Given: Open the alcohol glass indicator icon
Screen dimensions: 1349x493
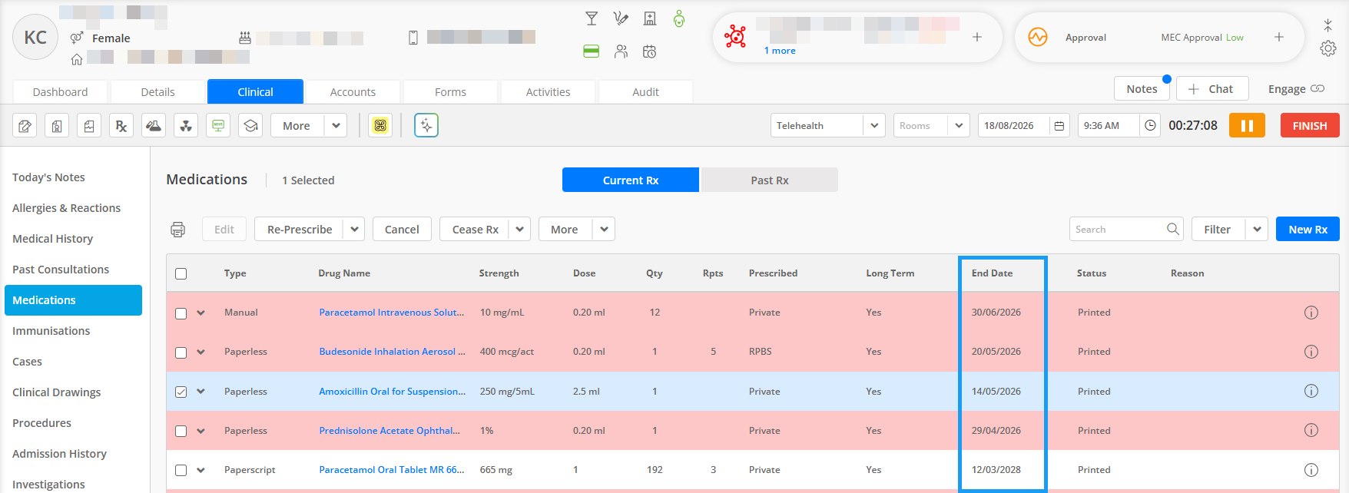Looking at the screenshot, I should tap(592, 18).
